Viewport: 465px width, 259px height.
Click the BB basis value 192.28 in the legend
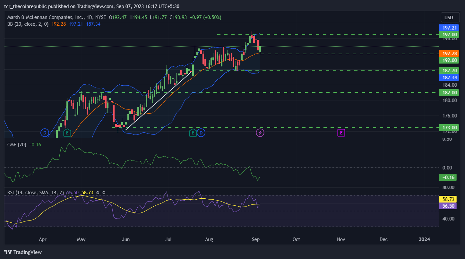(x=58, y=24)
